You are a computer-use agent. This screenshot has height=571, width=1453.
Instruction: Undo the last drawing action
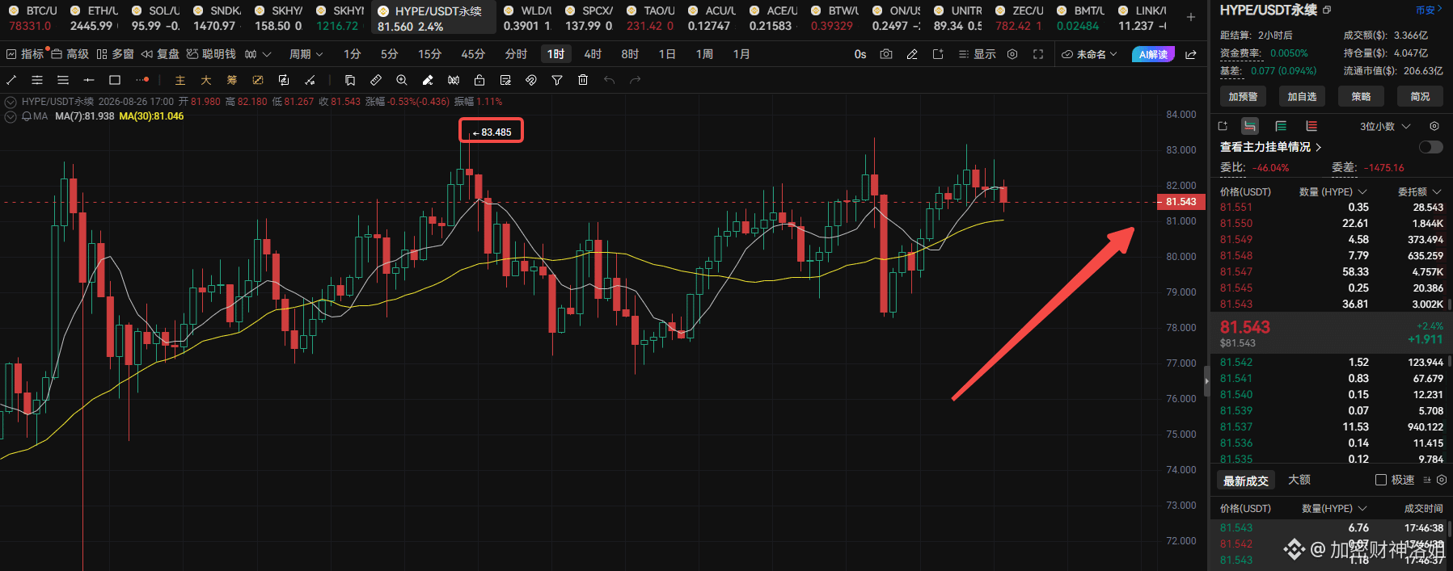(609, 80)
